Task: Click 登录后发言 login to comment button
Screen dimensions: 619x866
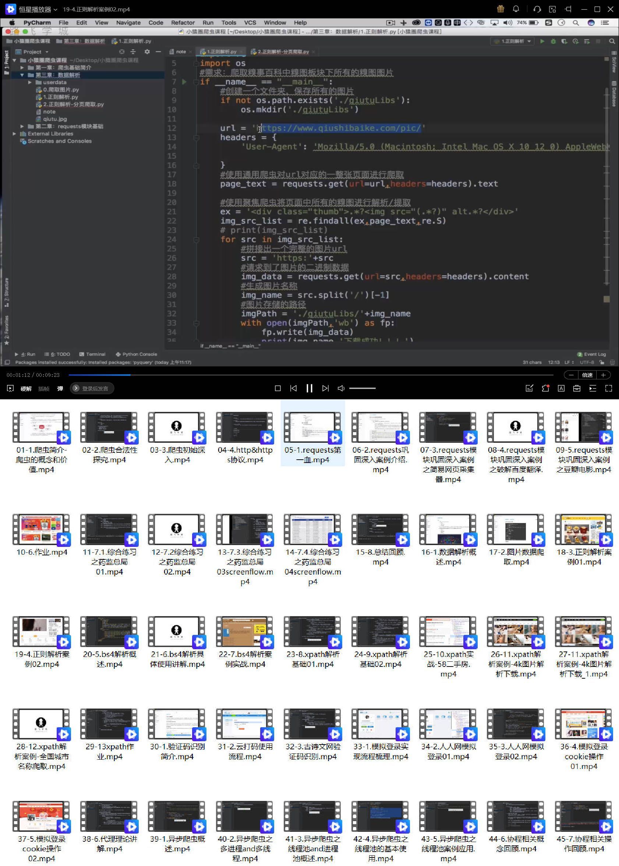Action: tap(92, 388)
